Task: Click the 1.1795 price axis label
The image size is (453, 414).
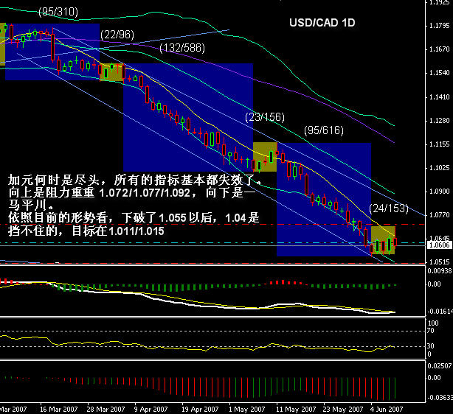Action: pyautogui.click(x=440, y=26)
